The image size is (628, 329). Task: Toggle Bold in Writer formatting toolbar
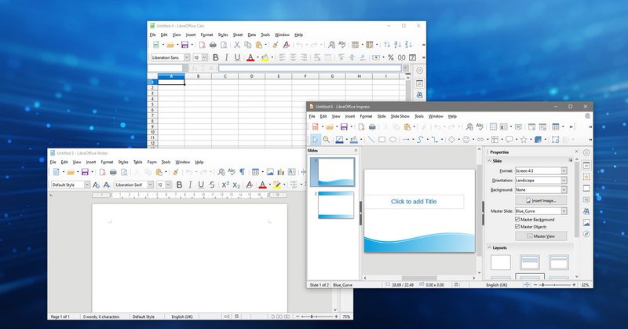pos(180,185)
